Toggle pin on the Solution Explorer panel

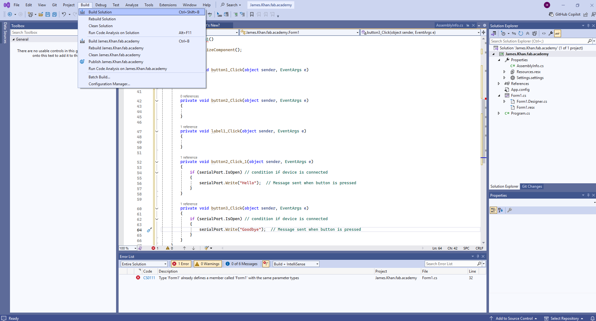point(588,26)
